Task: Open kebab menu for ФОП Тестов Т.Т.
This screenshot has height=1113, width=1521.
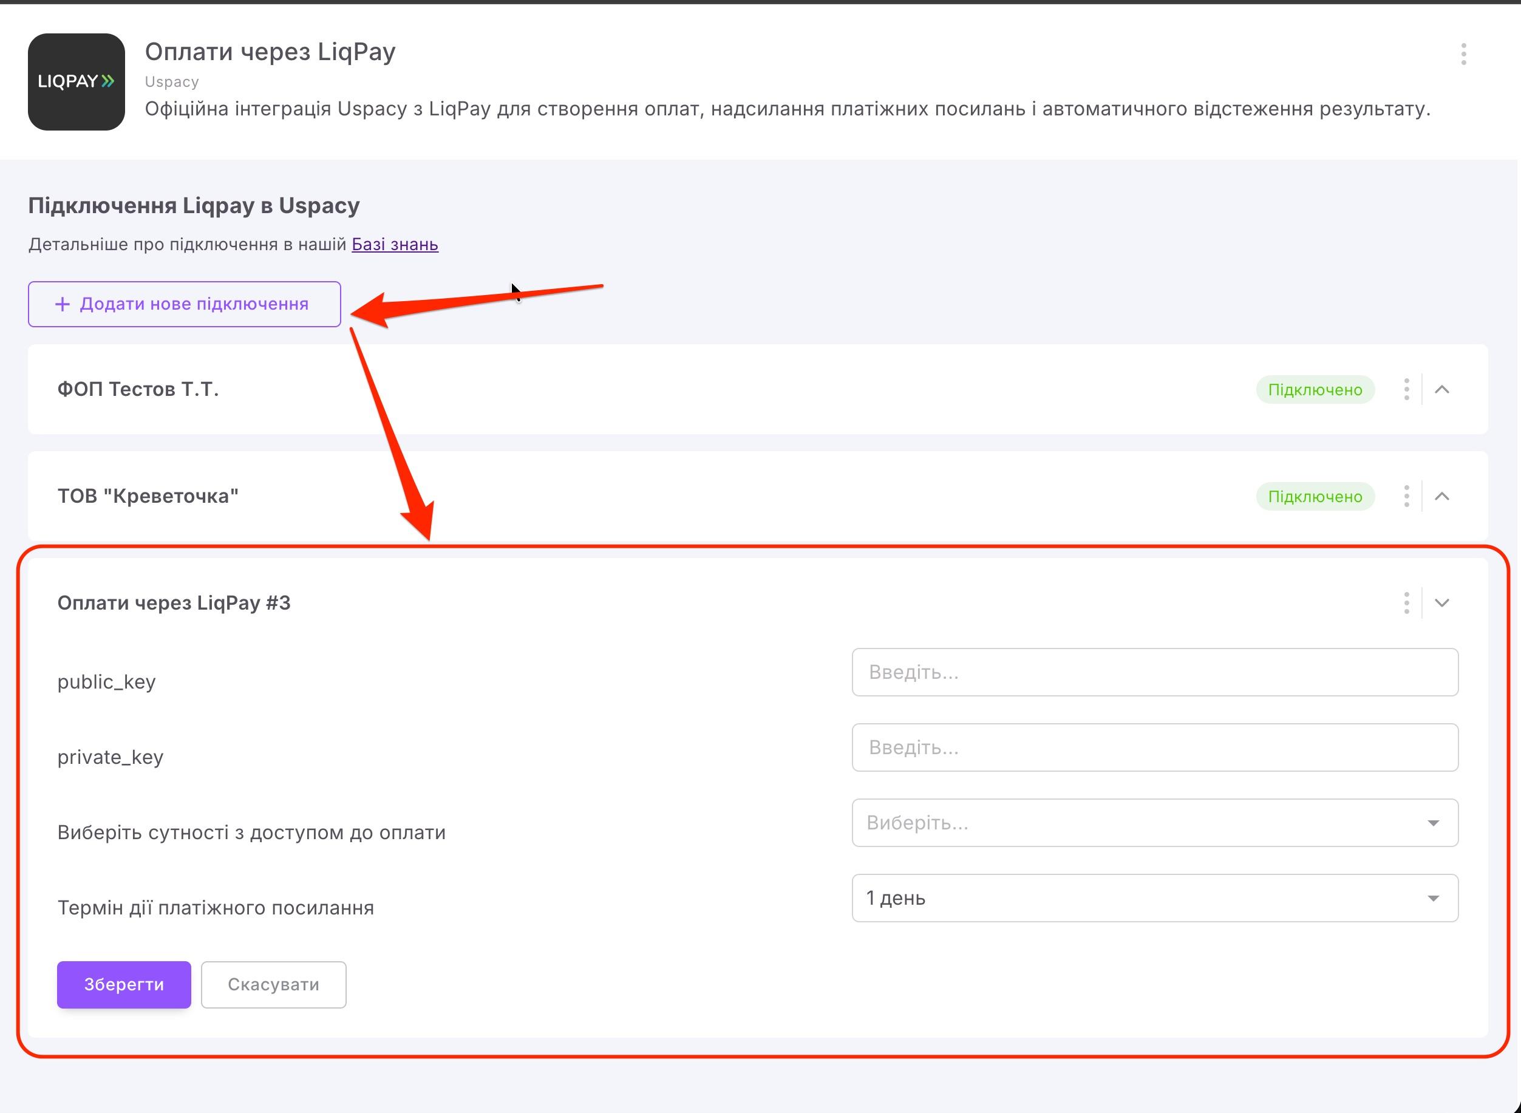Action: point(1406,389)
